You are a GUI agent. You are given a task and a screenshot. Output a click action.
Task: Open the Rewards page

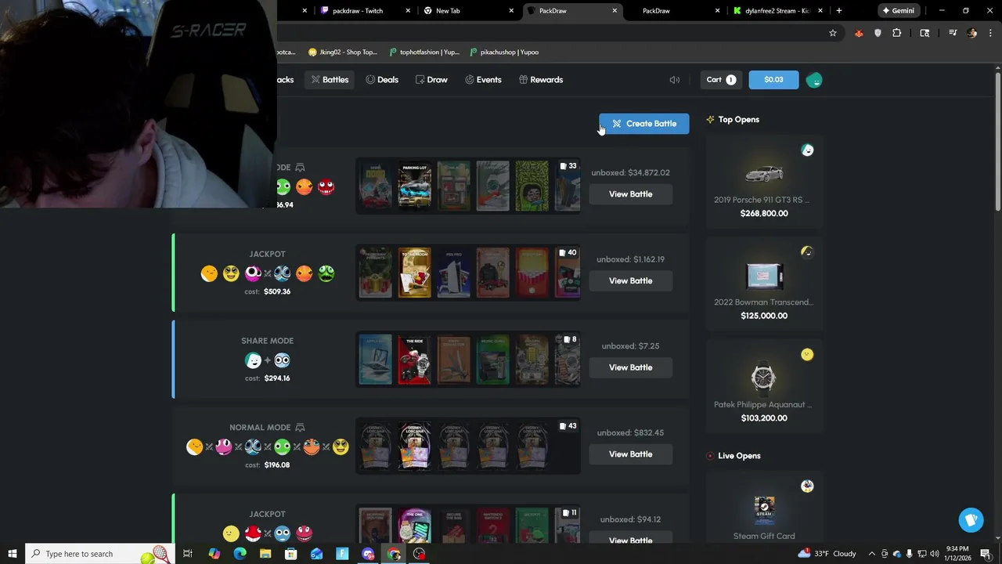541,80
